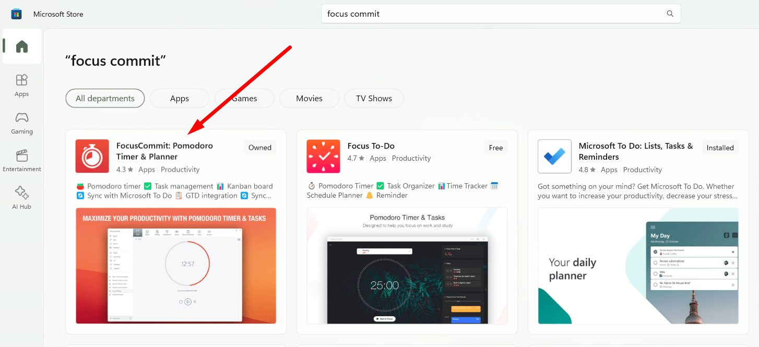Click the Microsoft Store logo icon
This screenshot has width=759, height=347.
pyautogui.click(x=16, y=14)
